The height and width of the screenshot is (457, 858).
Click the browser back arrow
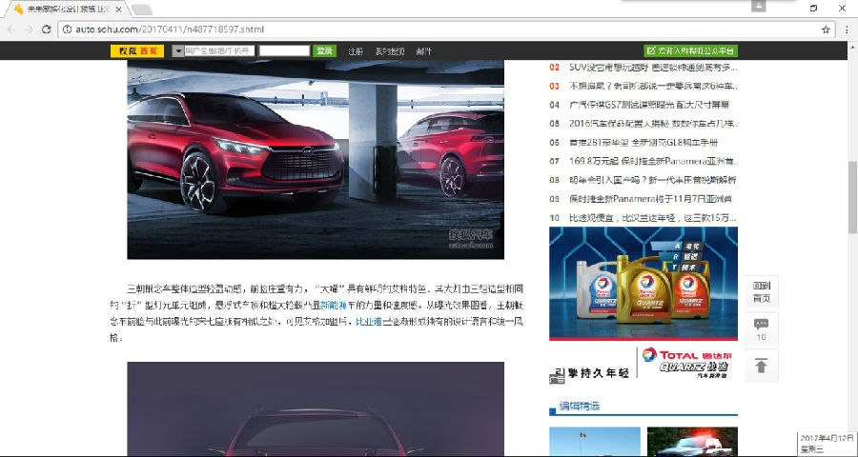coord(10,30)
